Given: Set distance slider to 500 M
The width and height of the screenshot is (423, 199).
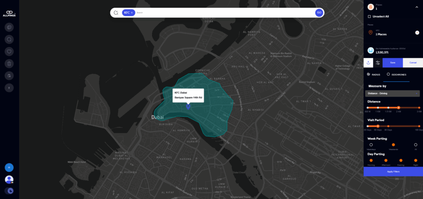Looking at the screenshot, I should point(367,108).
